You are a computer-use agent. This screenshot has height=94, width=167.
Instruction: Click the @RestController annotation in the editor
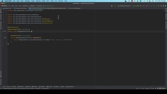13,27
